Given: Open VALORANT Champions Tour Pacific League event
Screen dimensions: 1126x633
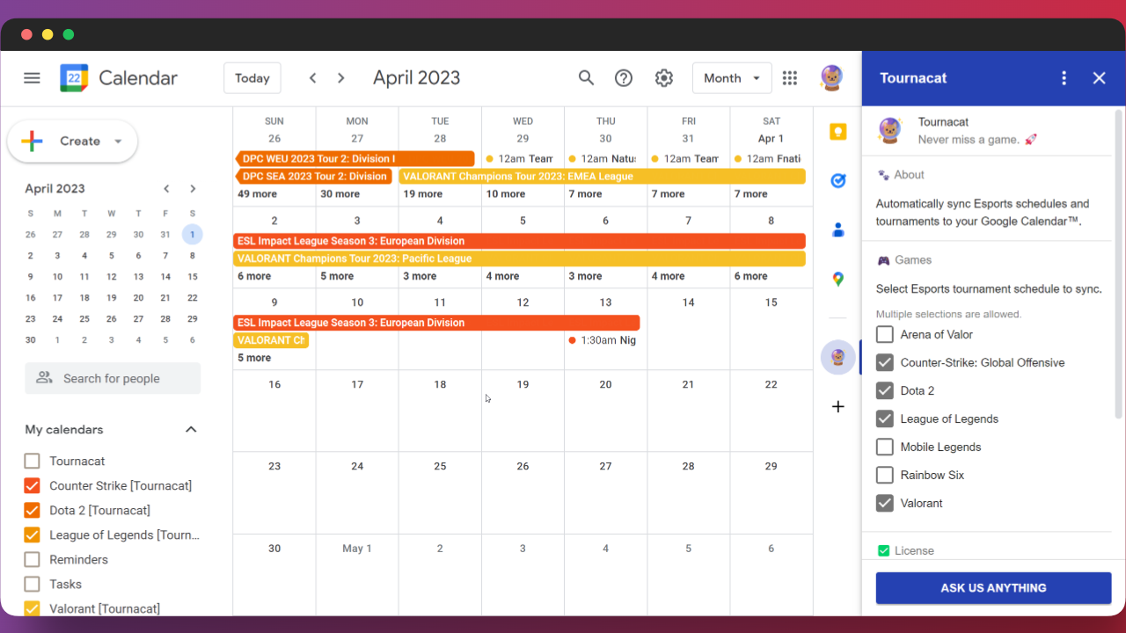Looking at the screenshot, I should [519, 258].
